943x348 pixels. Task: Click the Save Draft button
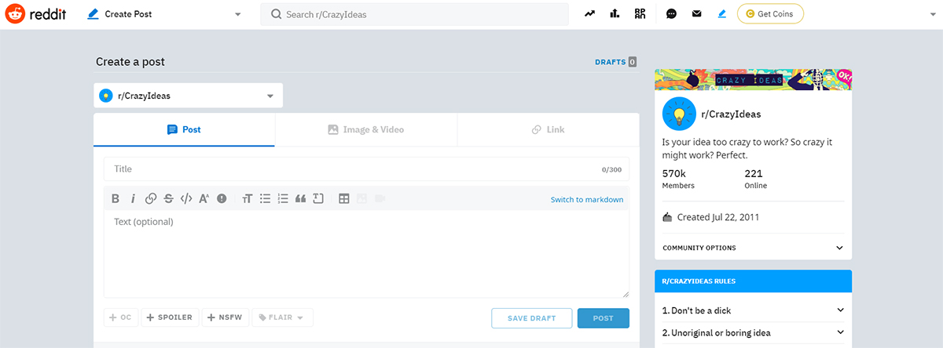pos(531,318)
